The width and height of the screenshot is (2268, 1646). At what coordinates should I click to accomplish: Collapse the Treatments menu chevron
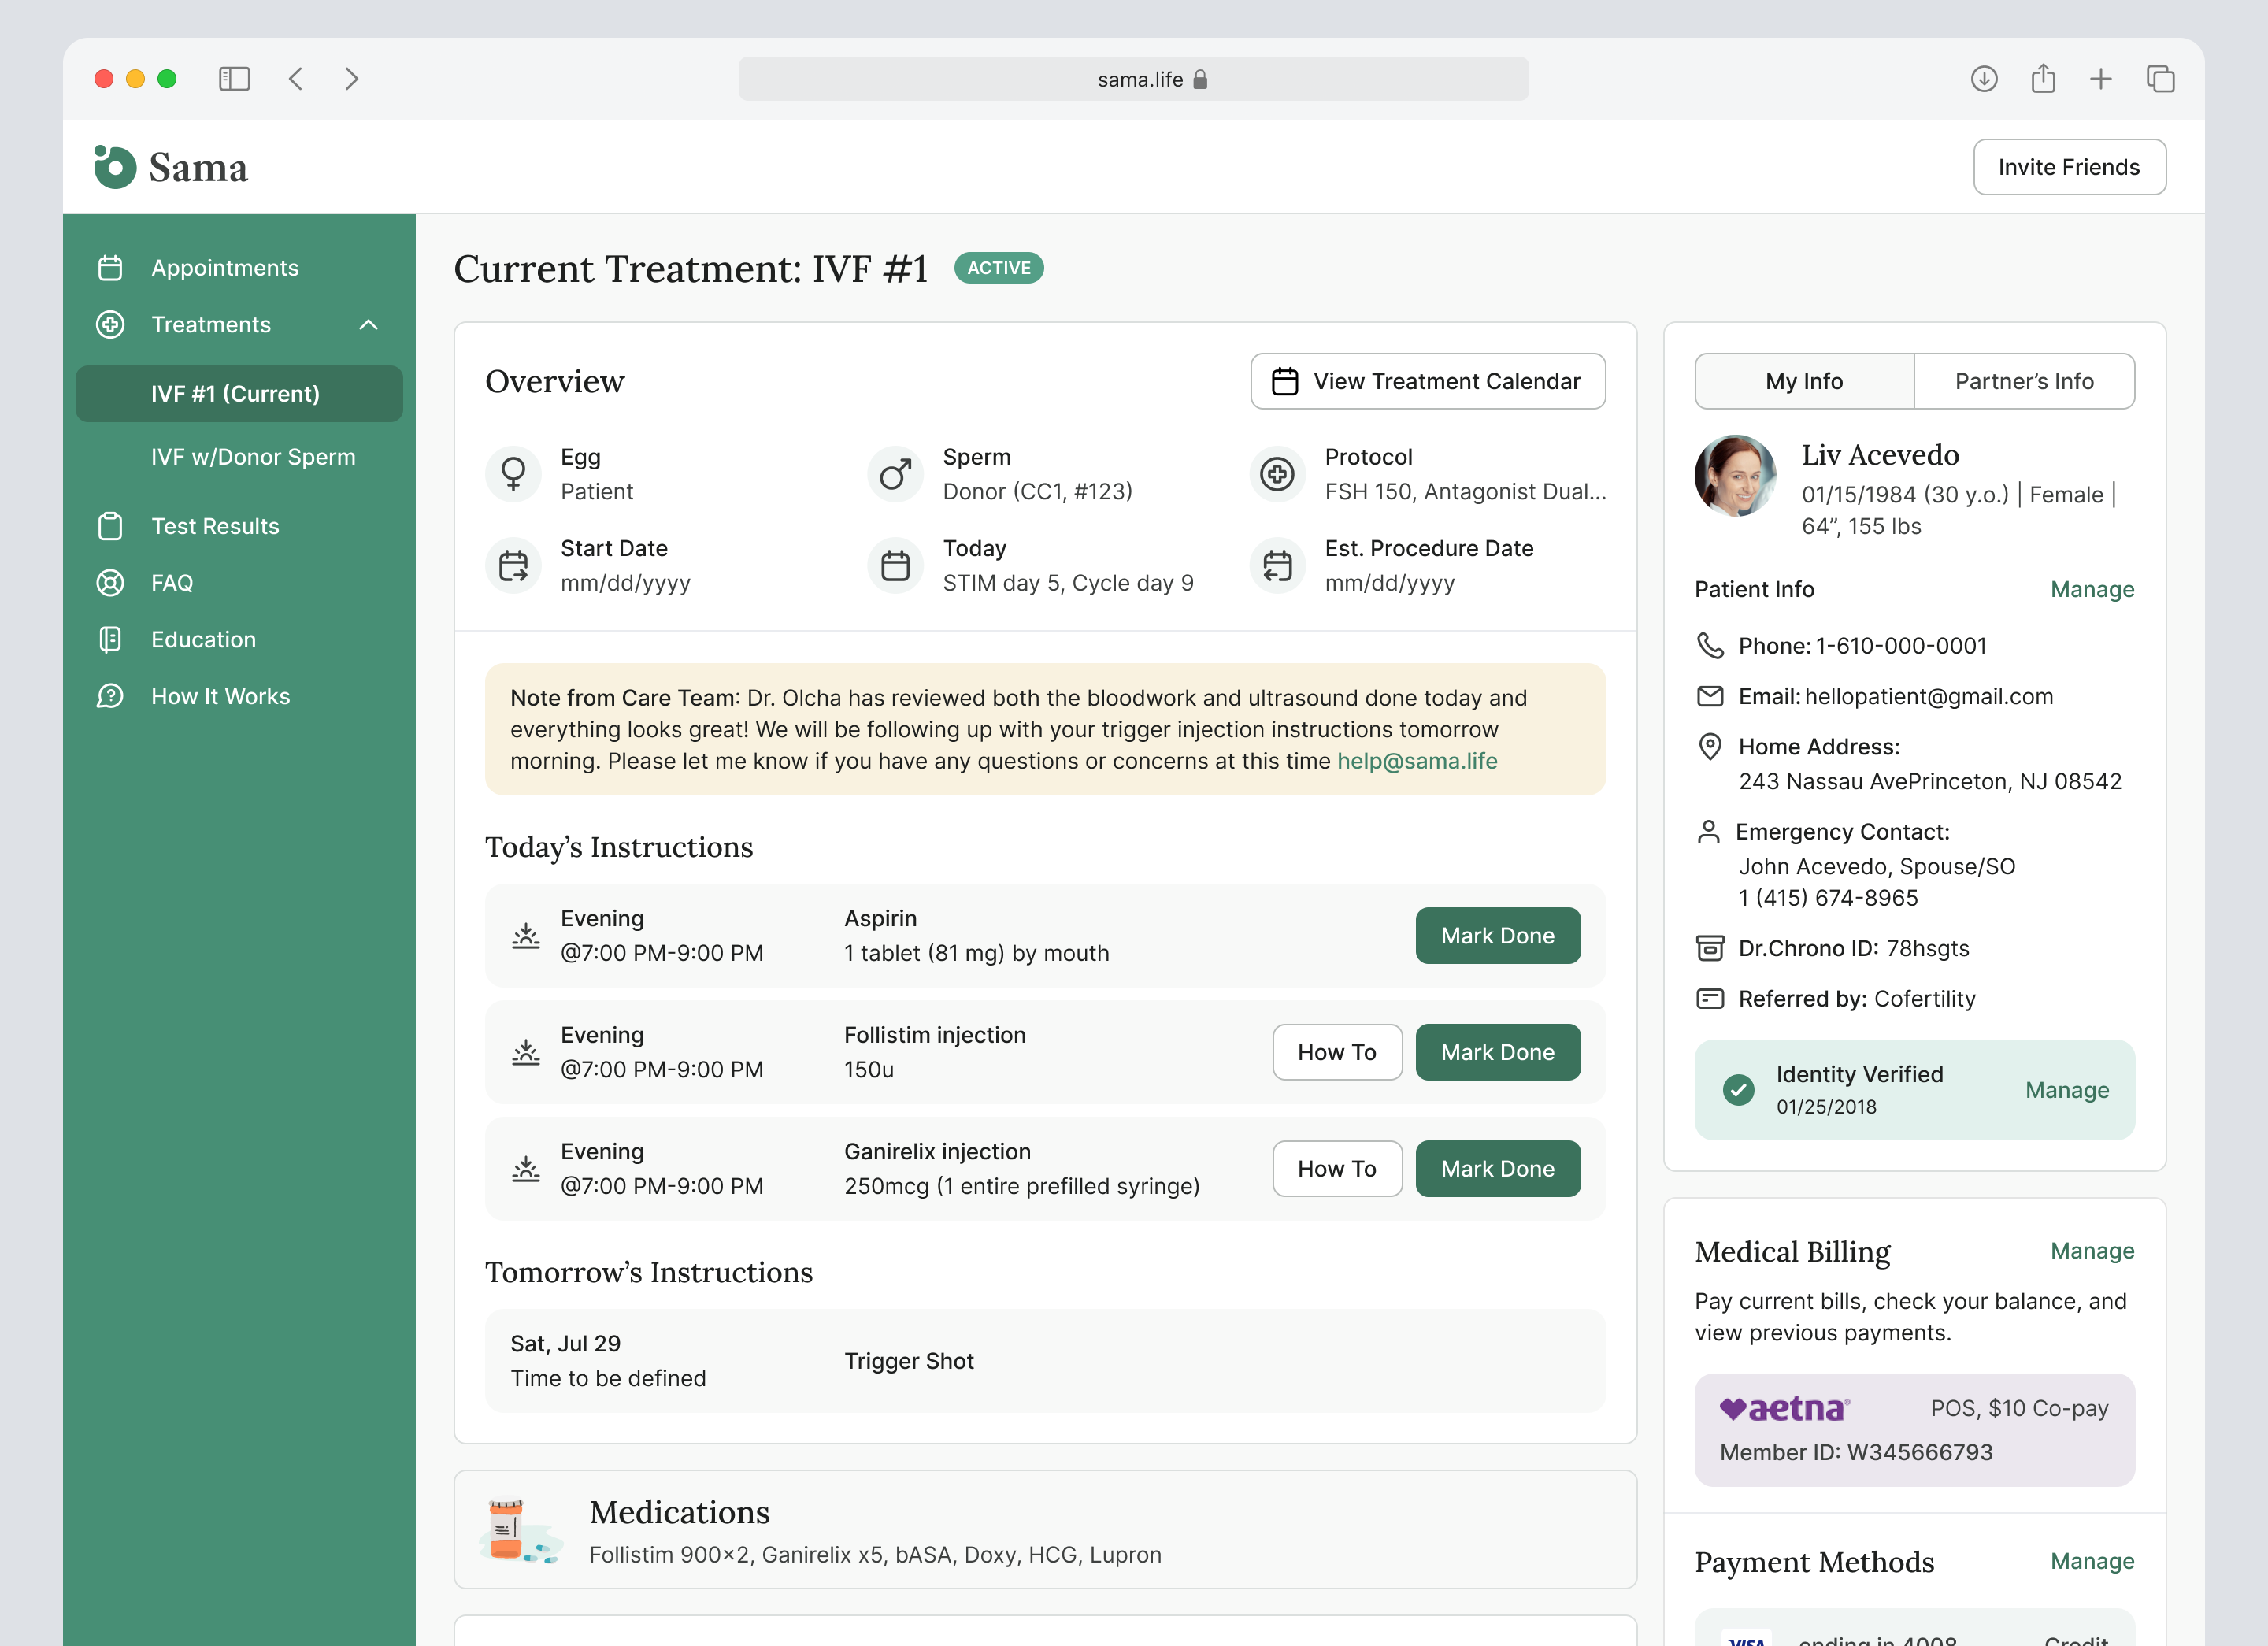pos(368,325)
